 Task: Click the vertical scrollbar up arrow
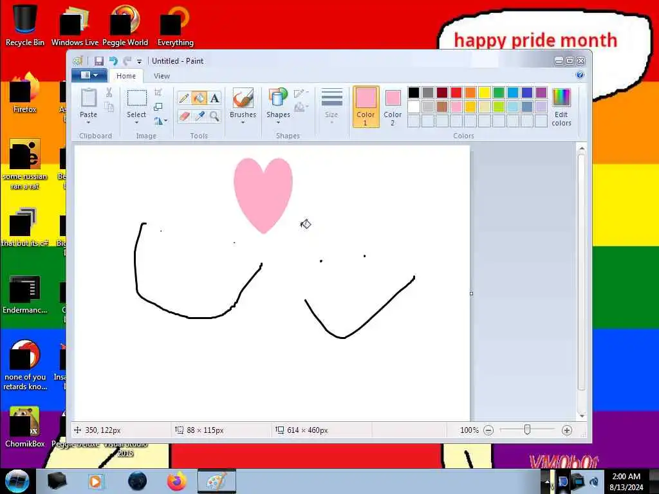pyautogui.click(x=582, y=149)
